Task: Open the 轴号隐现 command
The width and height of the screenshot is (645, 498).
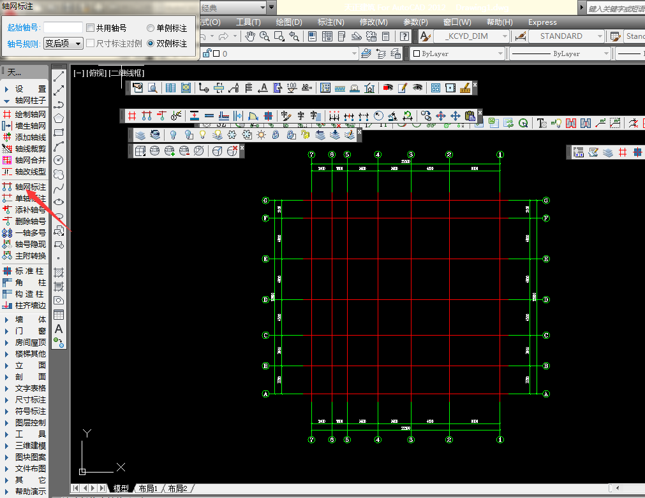Action: click(x=24, y=245)
